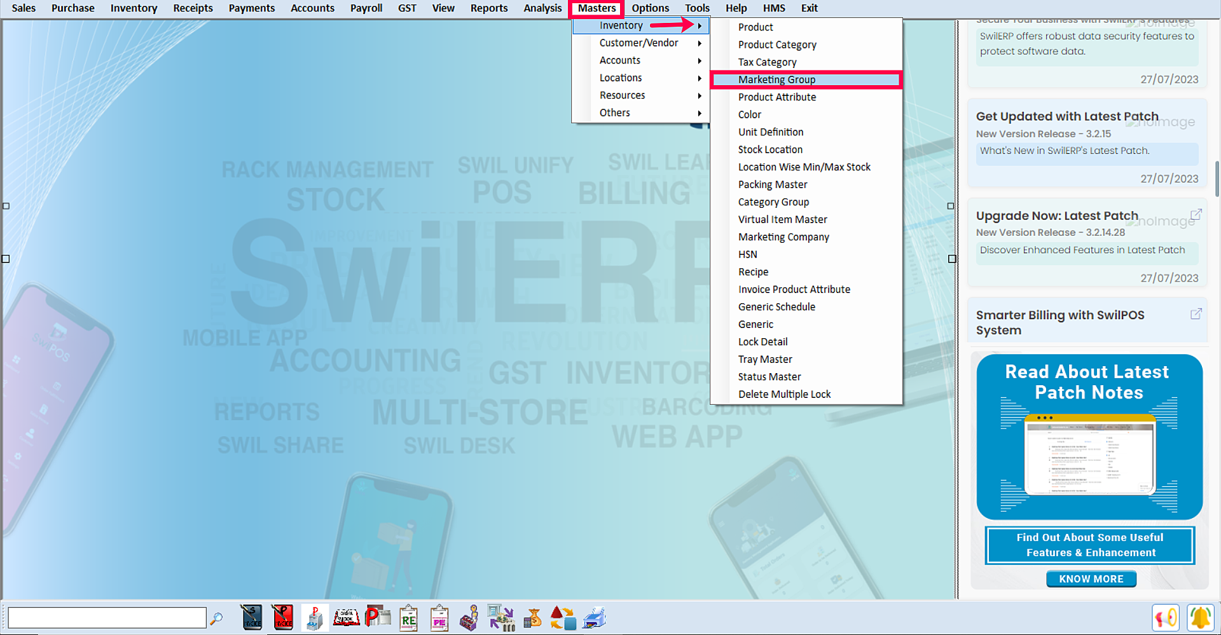Open the Receipts menu

(193, 8)
